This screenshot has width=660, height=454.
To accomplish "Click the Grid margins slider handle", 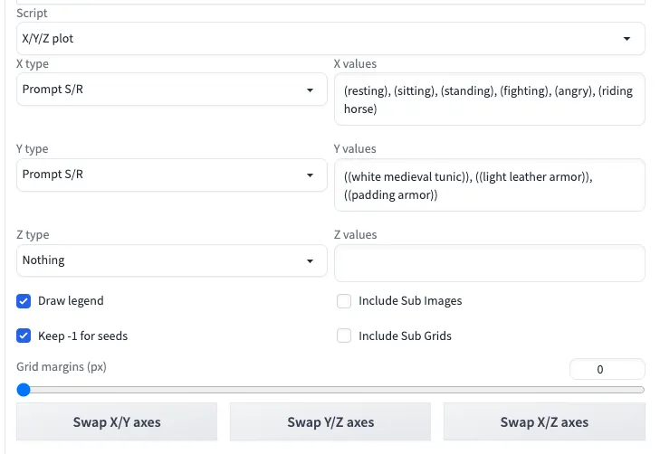I will pos(24,390).
